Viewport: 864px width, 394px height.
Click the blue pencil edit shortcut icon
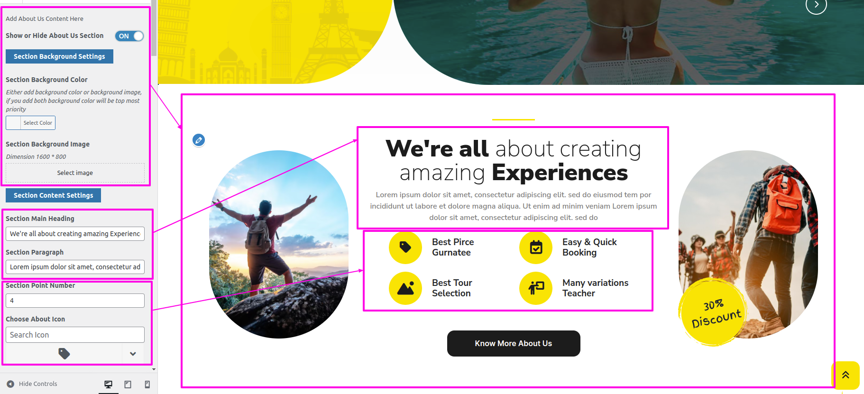pos(199,140)
